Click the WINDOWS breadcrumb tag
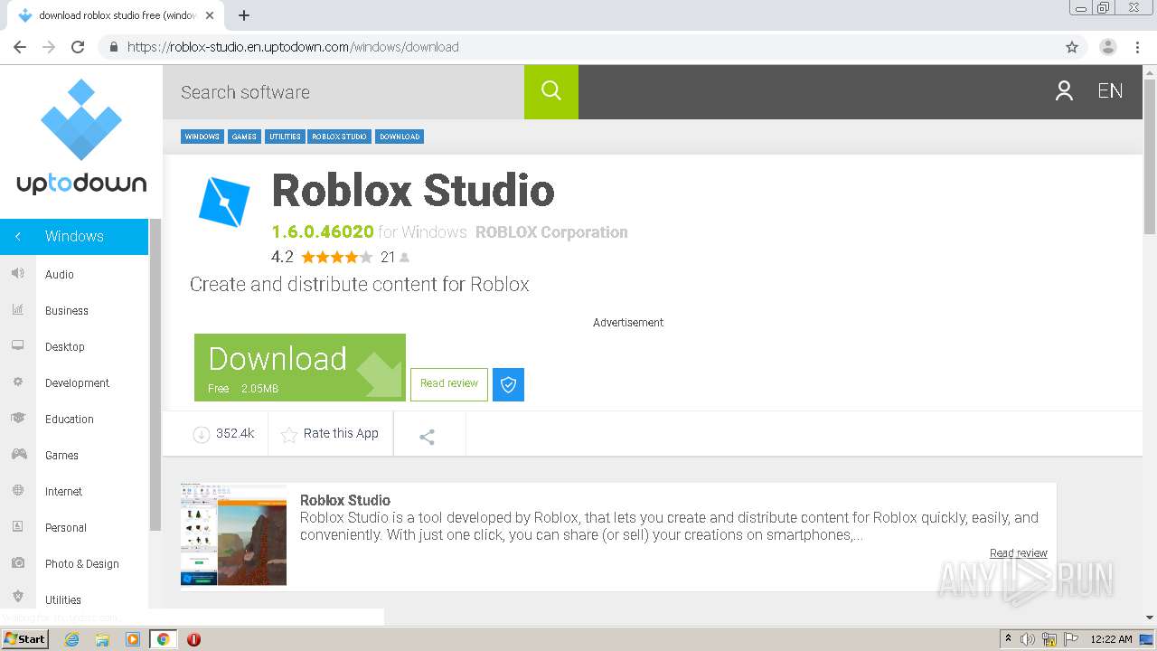This screenshot has height=651, width=1157. point(202,137)
